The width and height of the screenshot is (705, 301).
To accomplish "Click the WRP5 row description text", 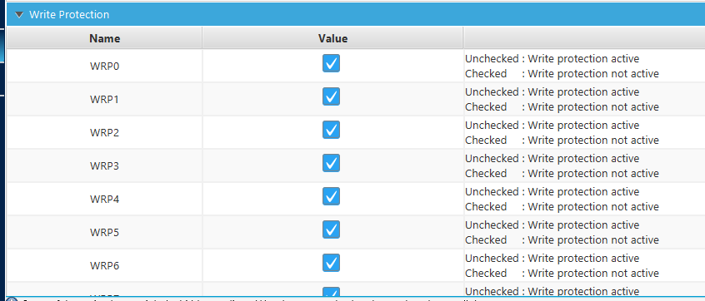I will point(562,232).
